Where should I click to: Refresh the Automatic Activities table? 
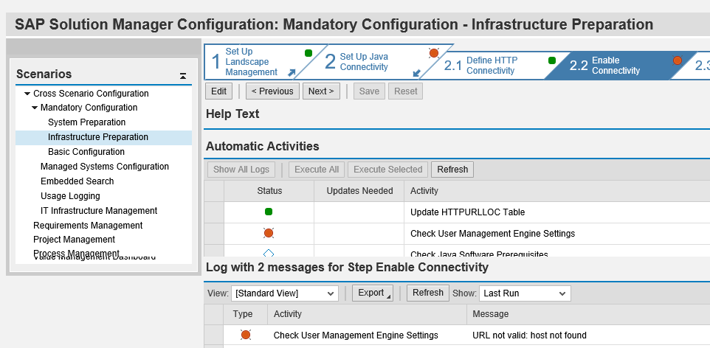click(x=452, y=170)
